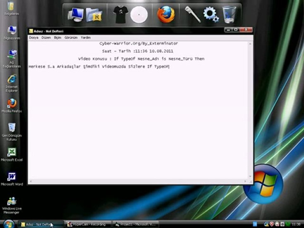Select the Belgelerim desktop icon

[x=11, y=9]
